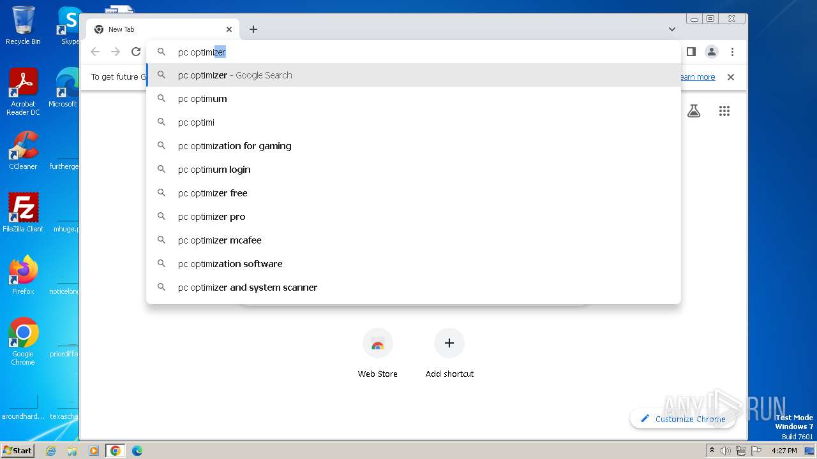
Task: Click the Customize Chrome button
Action: pos(682,419)
